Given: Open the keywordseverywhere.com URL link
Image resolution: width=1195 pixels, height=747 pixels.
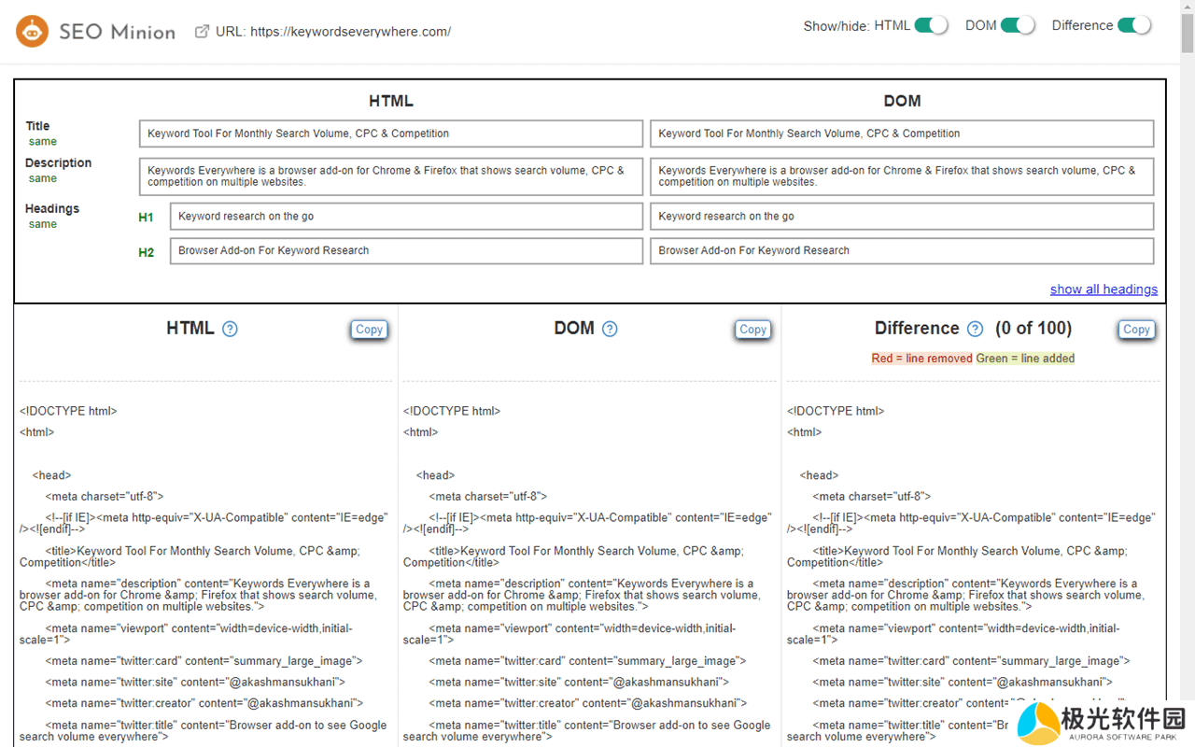Looking at the screenshot, I should (x=350, y=32).
